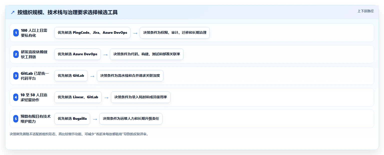Click the 优先候选 PingCode、Jira、Azure DevOps box

[x=92, y=33]
